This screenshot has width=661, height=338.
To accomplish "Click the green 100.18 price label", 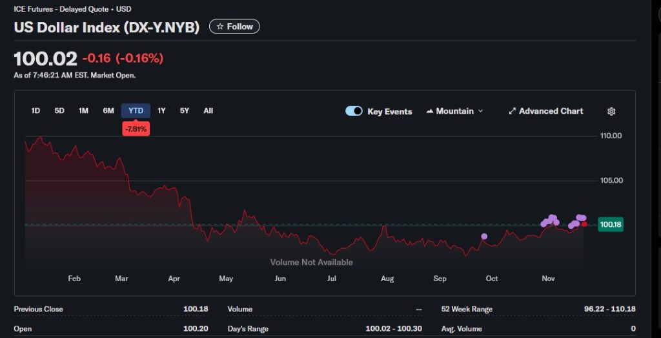I will (610, 225).
